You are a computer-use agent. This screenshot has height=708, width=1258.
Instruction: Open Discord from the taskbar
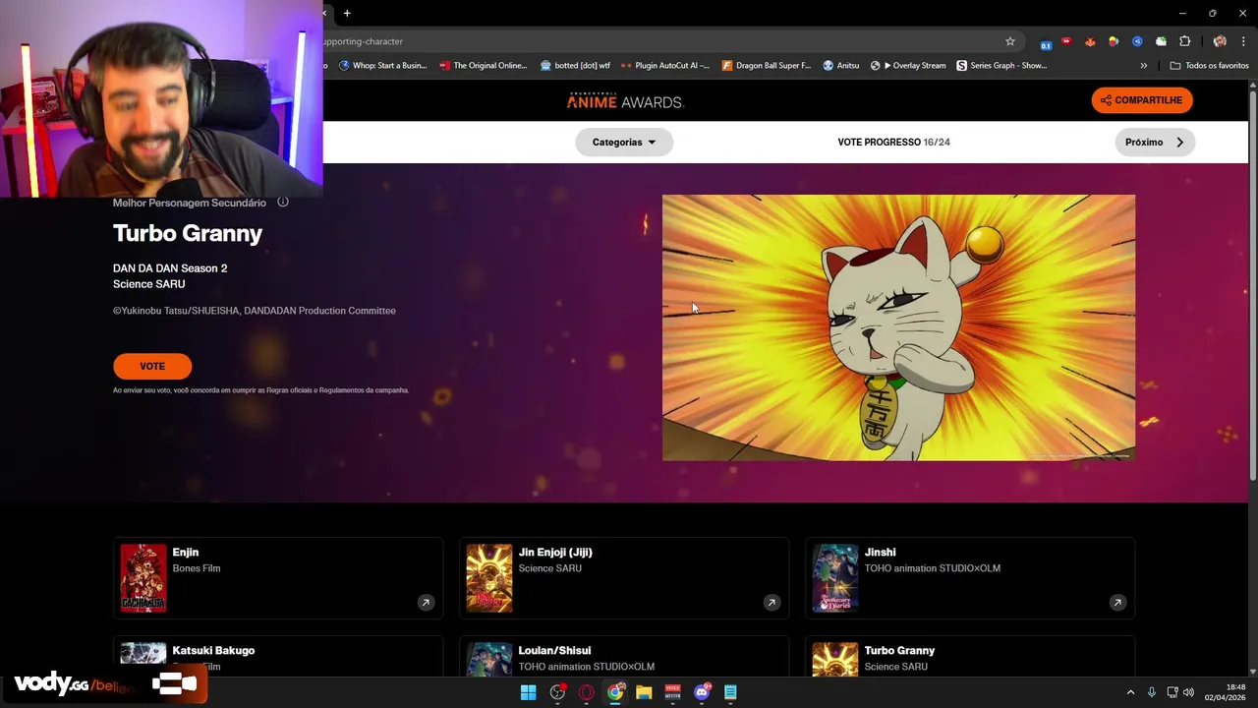[x=702, y=692]
